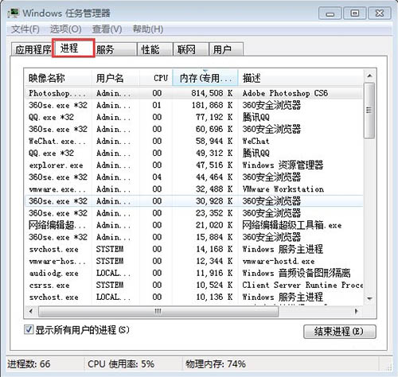The height and width of the screenshot is (377, 398).
Task: Minimize the Task Manager window
Action: (330, 14)
